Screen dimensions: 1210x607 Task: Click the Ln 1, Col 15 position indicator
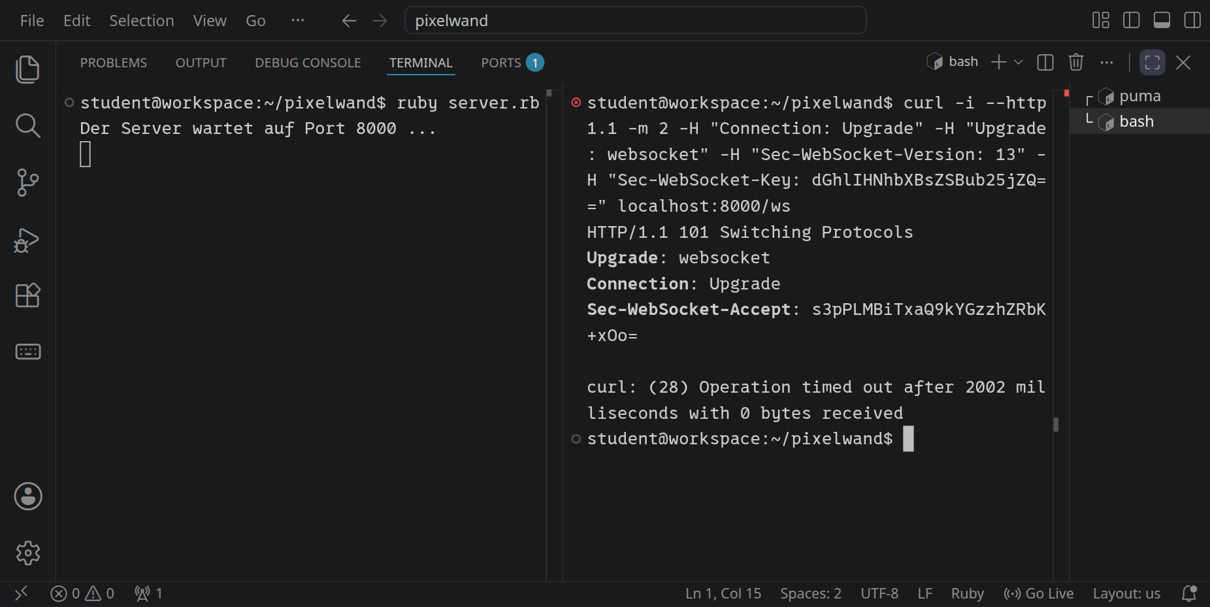point(723,593)
